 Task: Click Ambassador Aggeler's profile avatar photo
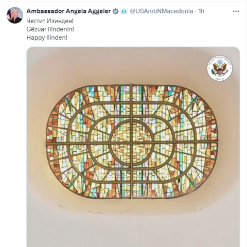[x=14, y=15]
